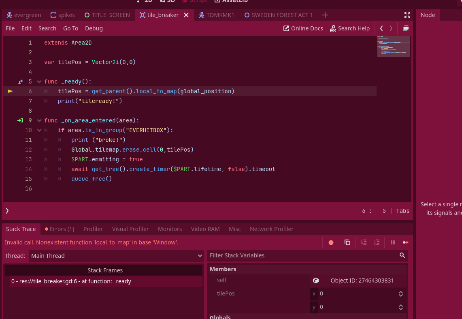Click the Search Help button
The image size is (462, 319).
(350, 28)
